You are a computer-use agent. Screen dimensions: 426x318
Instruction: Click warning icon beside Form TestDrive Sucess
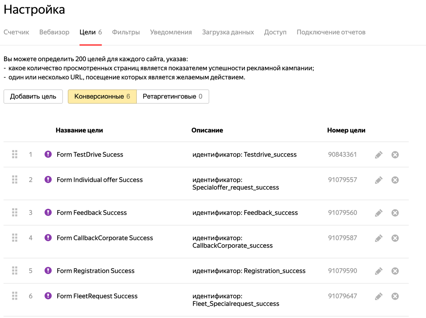pos(48,154)
